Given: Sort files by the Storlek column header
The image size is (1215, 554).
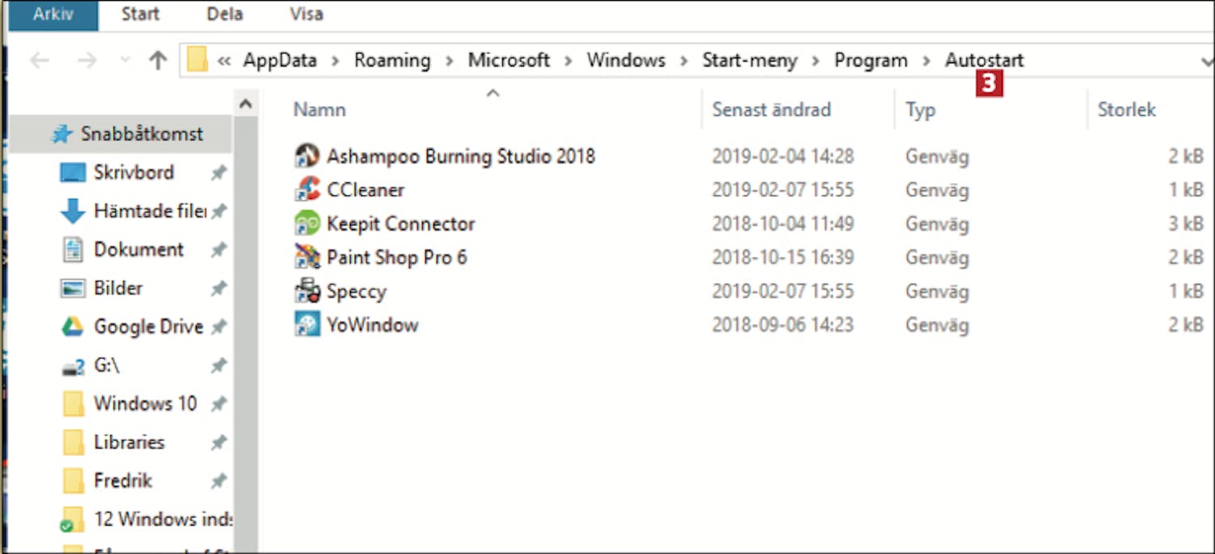Looking at the screenshot, I should pyautogui.click(x=1126, y=109).
